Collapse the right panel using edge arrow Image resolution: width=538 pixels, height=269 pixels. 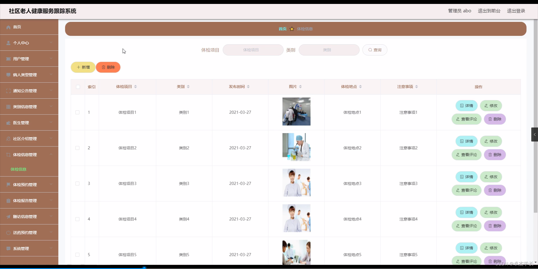pyautogui.click(x=535, y=134)
